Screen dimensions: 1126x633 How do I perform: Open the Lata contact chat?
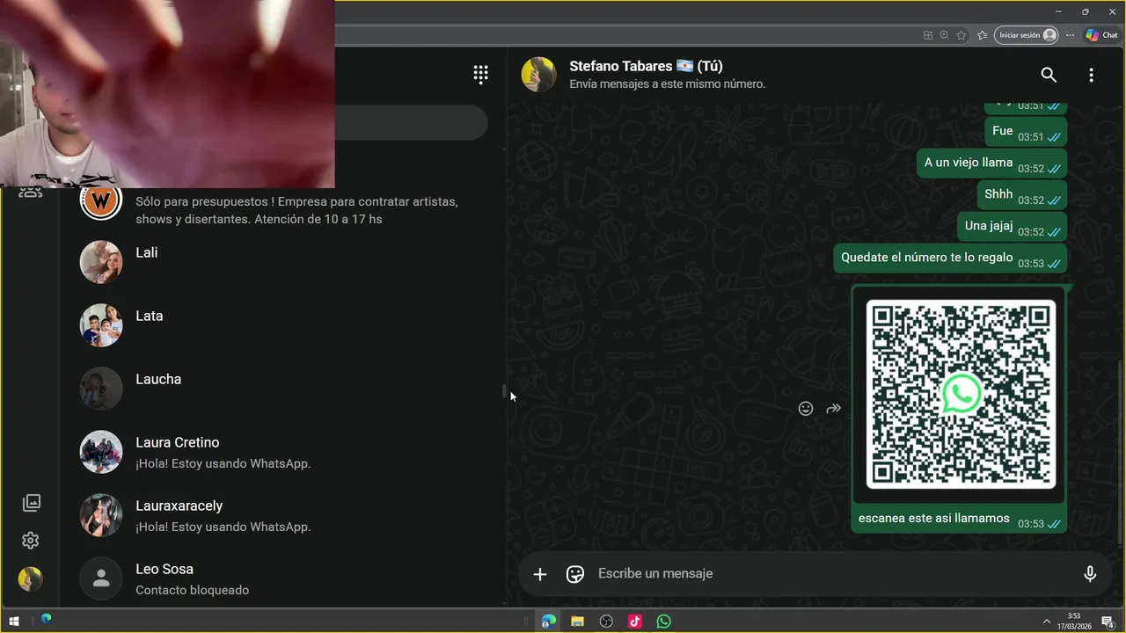point(282,324)
